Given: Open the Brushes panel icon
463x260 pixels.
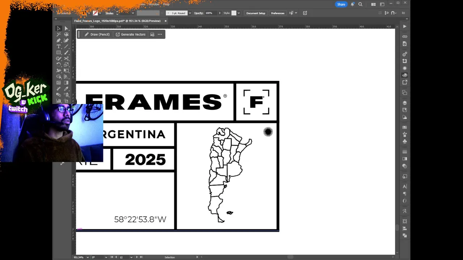Looking at the screenshot, I should [405, 134].
